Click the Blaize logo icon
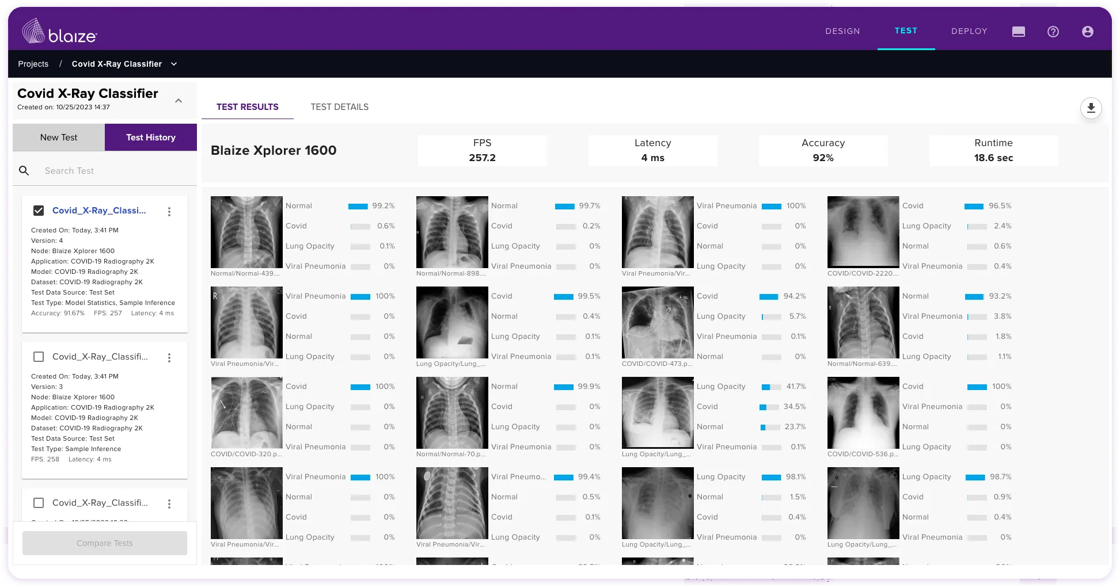Screen dimensions: 1120x588 [33, 31]
